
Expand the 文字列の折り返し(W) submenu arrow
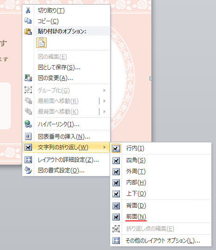point(105,147)
